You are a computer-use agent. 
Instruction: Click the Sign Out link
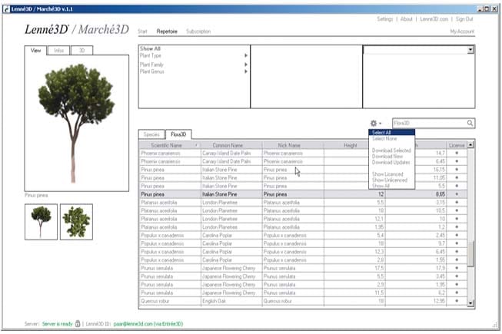(x=464, y=19)
